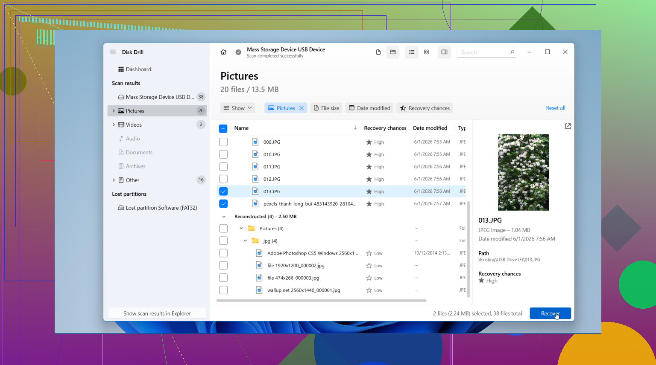Toggle the select-all header checkbox
This screenshot has height=365, width=656.
coord(223,128)
